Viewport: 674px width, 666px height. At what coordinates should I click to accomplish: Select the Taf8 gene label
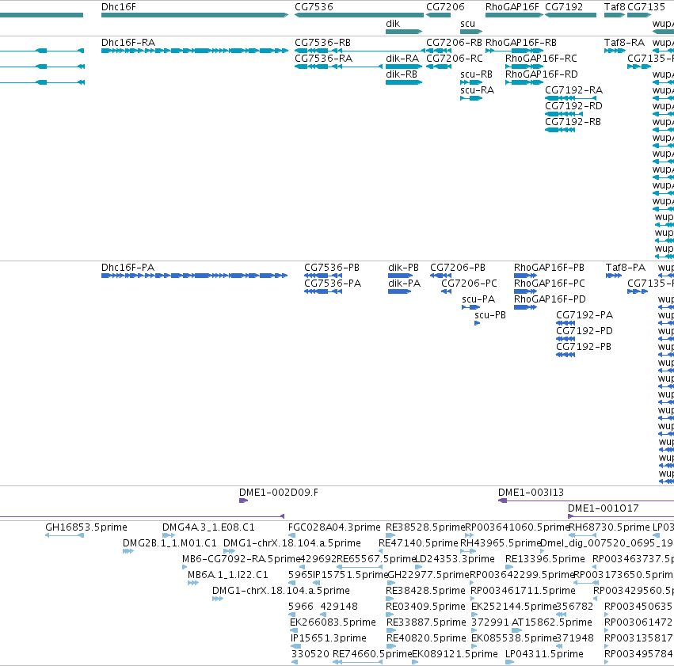pos(615,7)
